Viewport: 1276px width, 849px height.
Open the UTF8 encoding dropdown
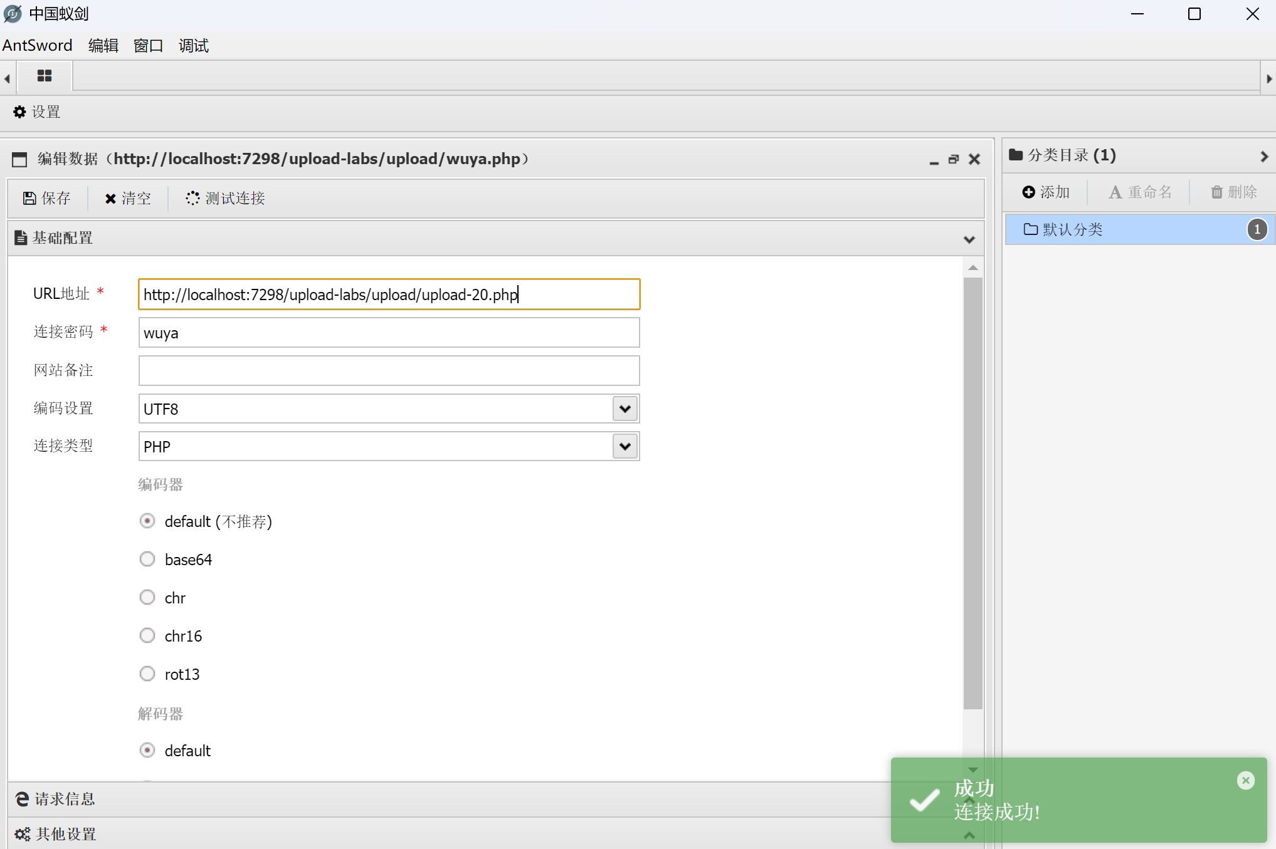(x=625, y=409)
